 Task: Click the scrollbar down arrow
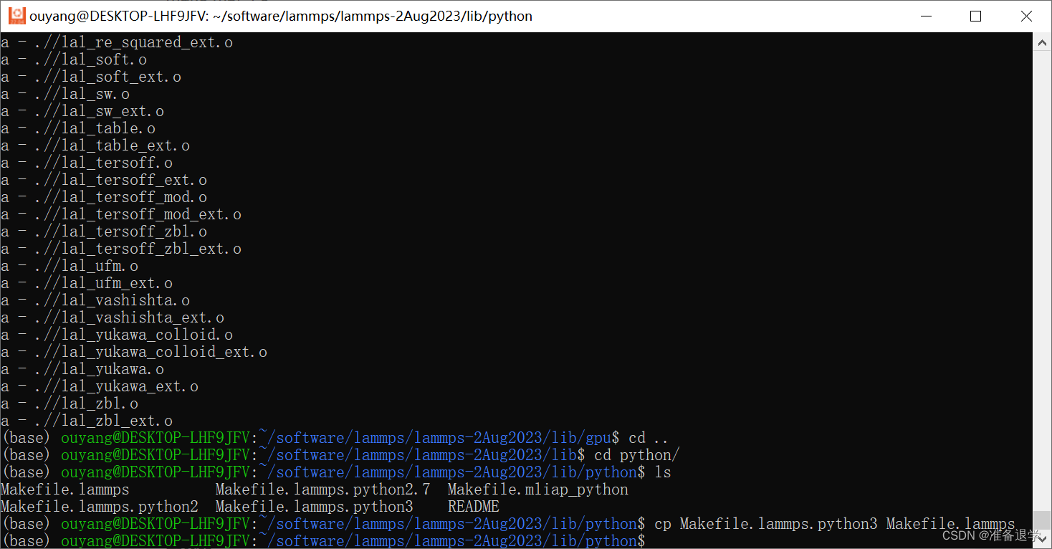1043,540
